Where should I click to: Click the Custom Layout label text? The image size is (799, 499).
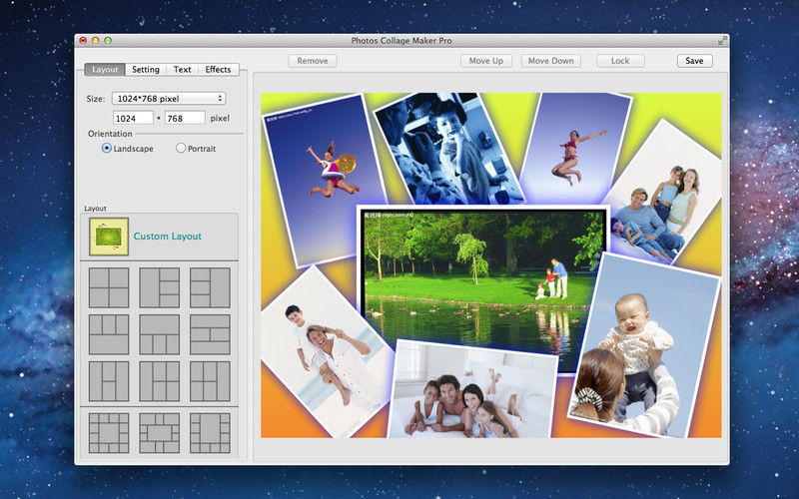click(x=167, y=237)
